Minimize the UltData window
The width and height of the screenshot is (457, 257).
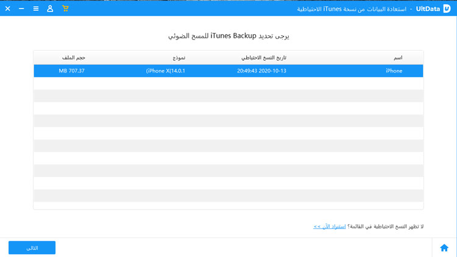point(21,9)
